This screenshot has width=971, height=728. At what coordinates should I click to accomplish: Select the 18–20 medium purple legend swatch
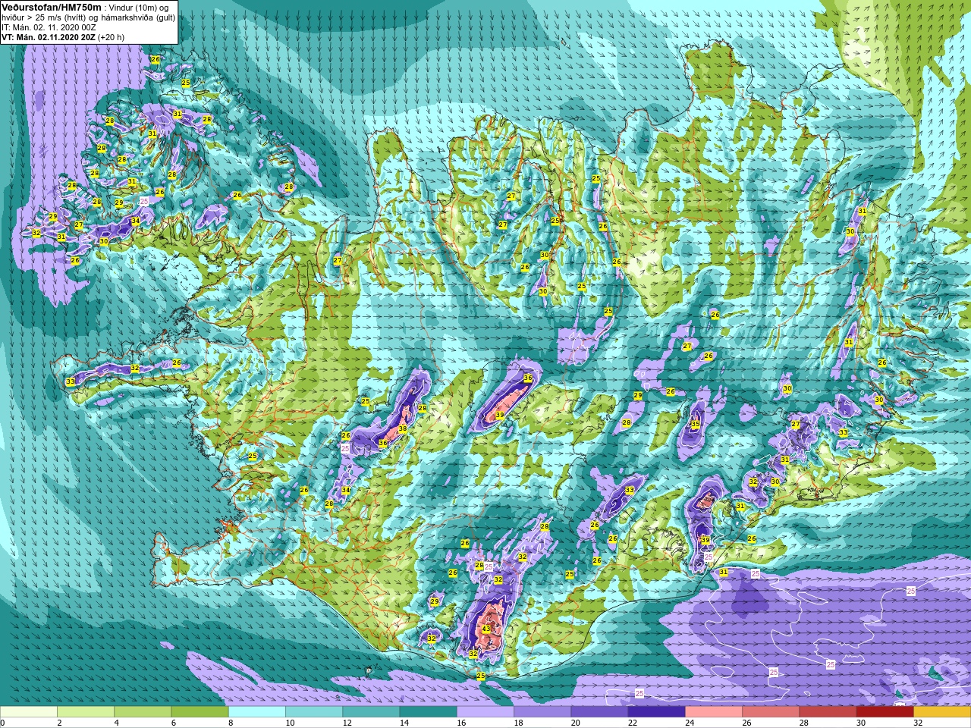tap(542, 711)
